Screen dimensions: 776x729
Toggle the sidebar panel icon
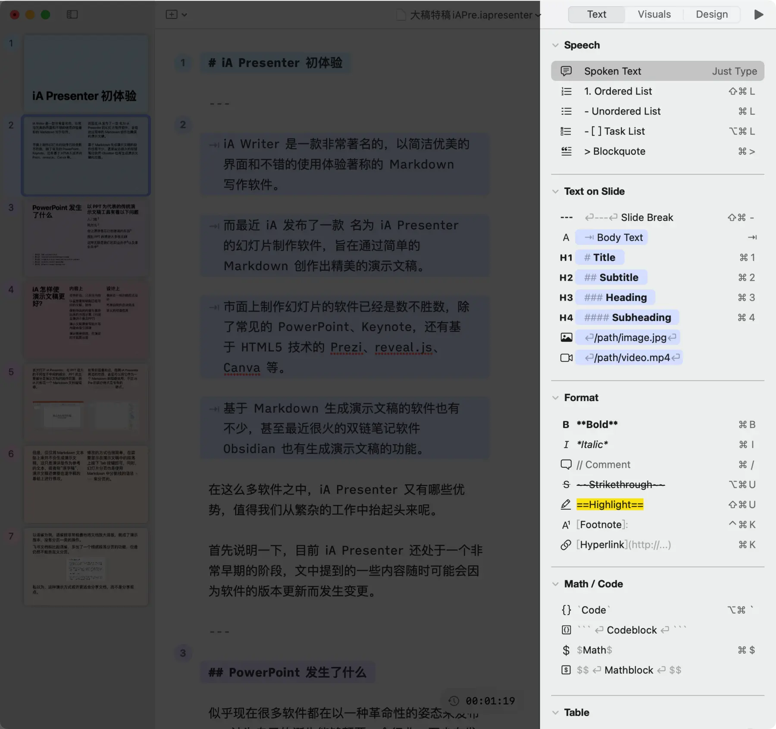(x=72, y=15)
